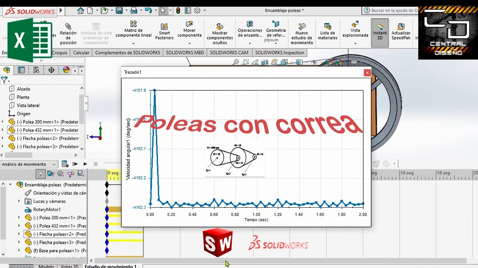Select Planta plane in the FeatureManager tree
Viewport: 478px width, 268px height.
pos(23,97)
